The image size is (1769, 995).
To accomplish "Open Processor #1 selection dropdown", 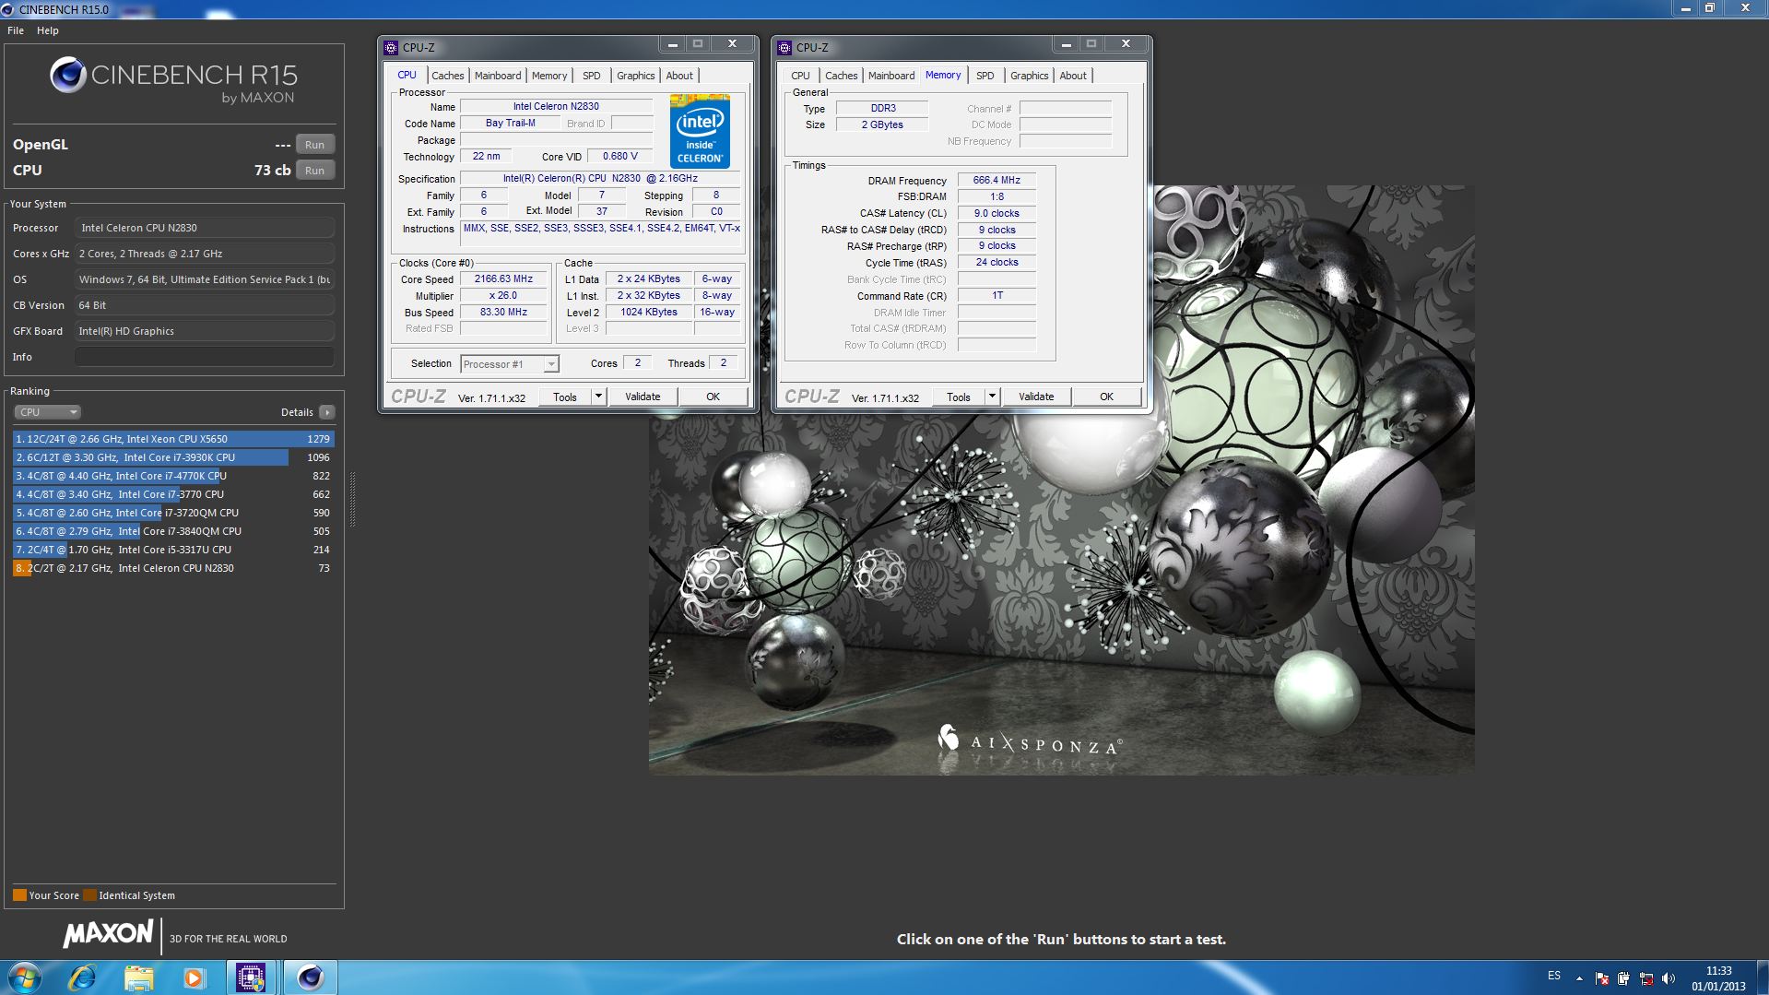I will 510,364.
